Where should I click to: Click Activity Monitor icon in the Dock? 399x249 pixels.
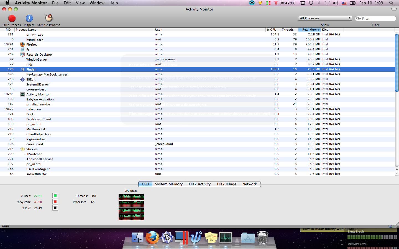pos(226,237)
